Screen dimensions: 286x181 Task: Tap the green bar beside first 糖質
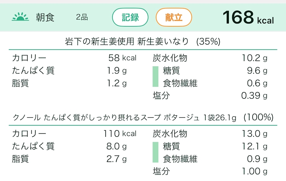[156, 77]
